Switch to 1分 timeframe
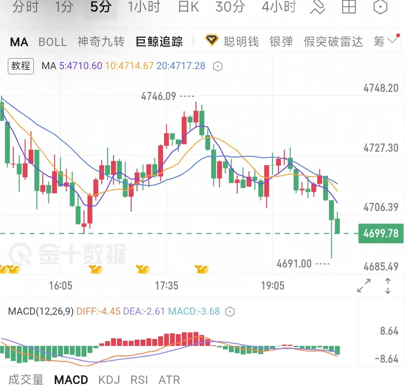This screenshot has width=404, height=389. coord(64,7)
